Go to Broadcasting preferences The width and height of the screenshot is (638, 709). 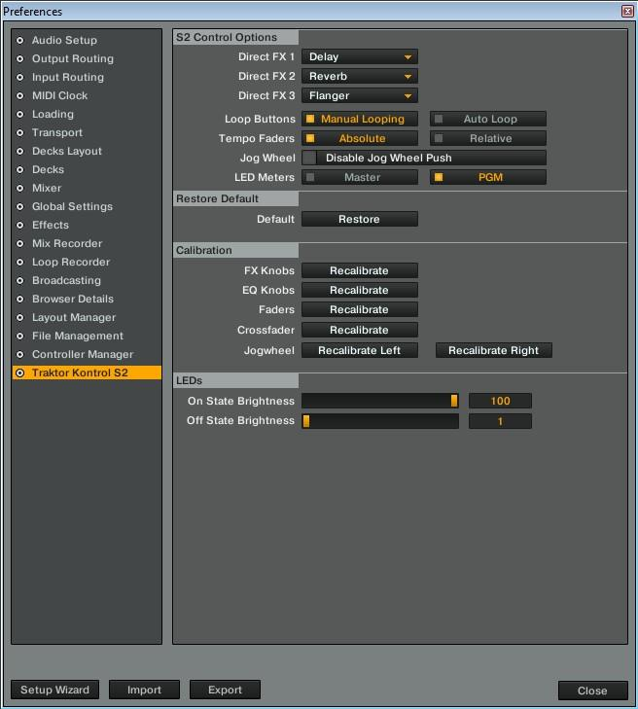click(86, 280)
